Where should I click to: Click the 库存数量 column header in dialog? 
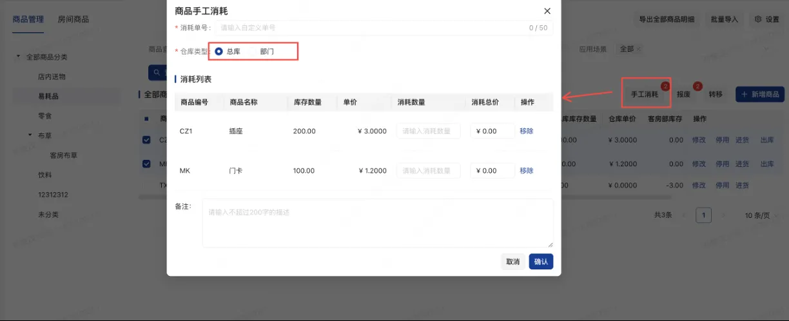(307, 102)
